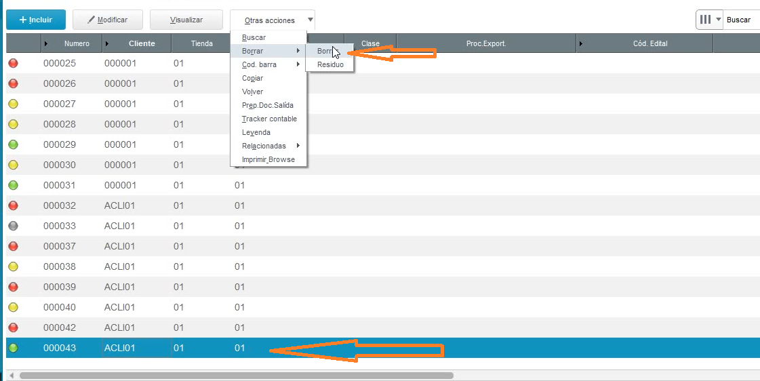
Task: Choose Residuo from the Borrar submenu
Action: (330, 64)
